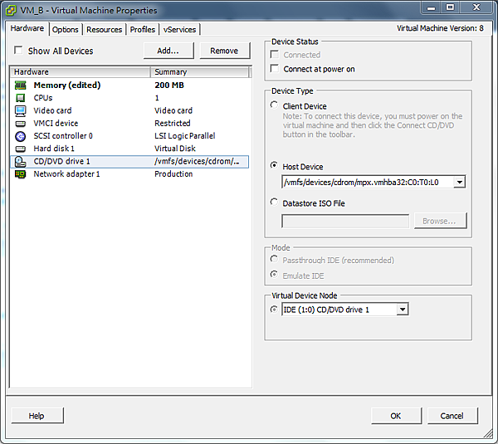498x444 pixels.
Task: Click the Browse... button
Action: [x=440, y=221]
